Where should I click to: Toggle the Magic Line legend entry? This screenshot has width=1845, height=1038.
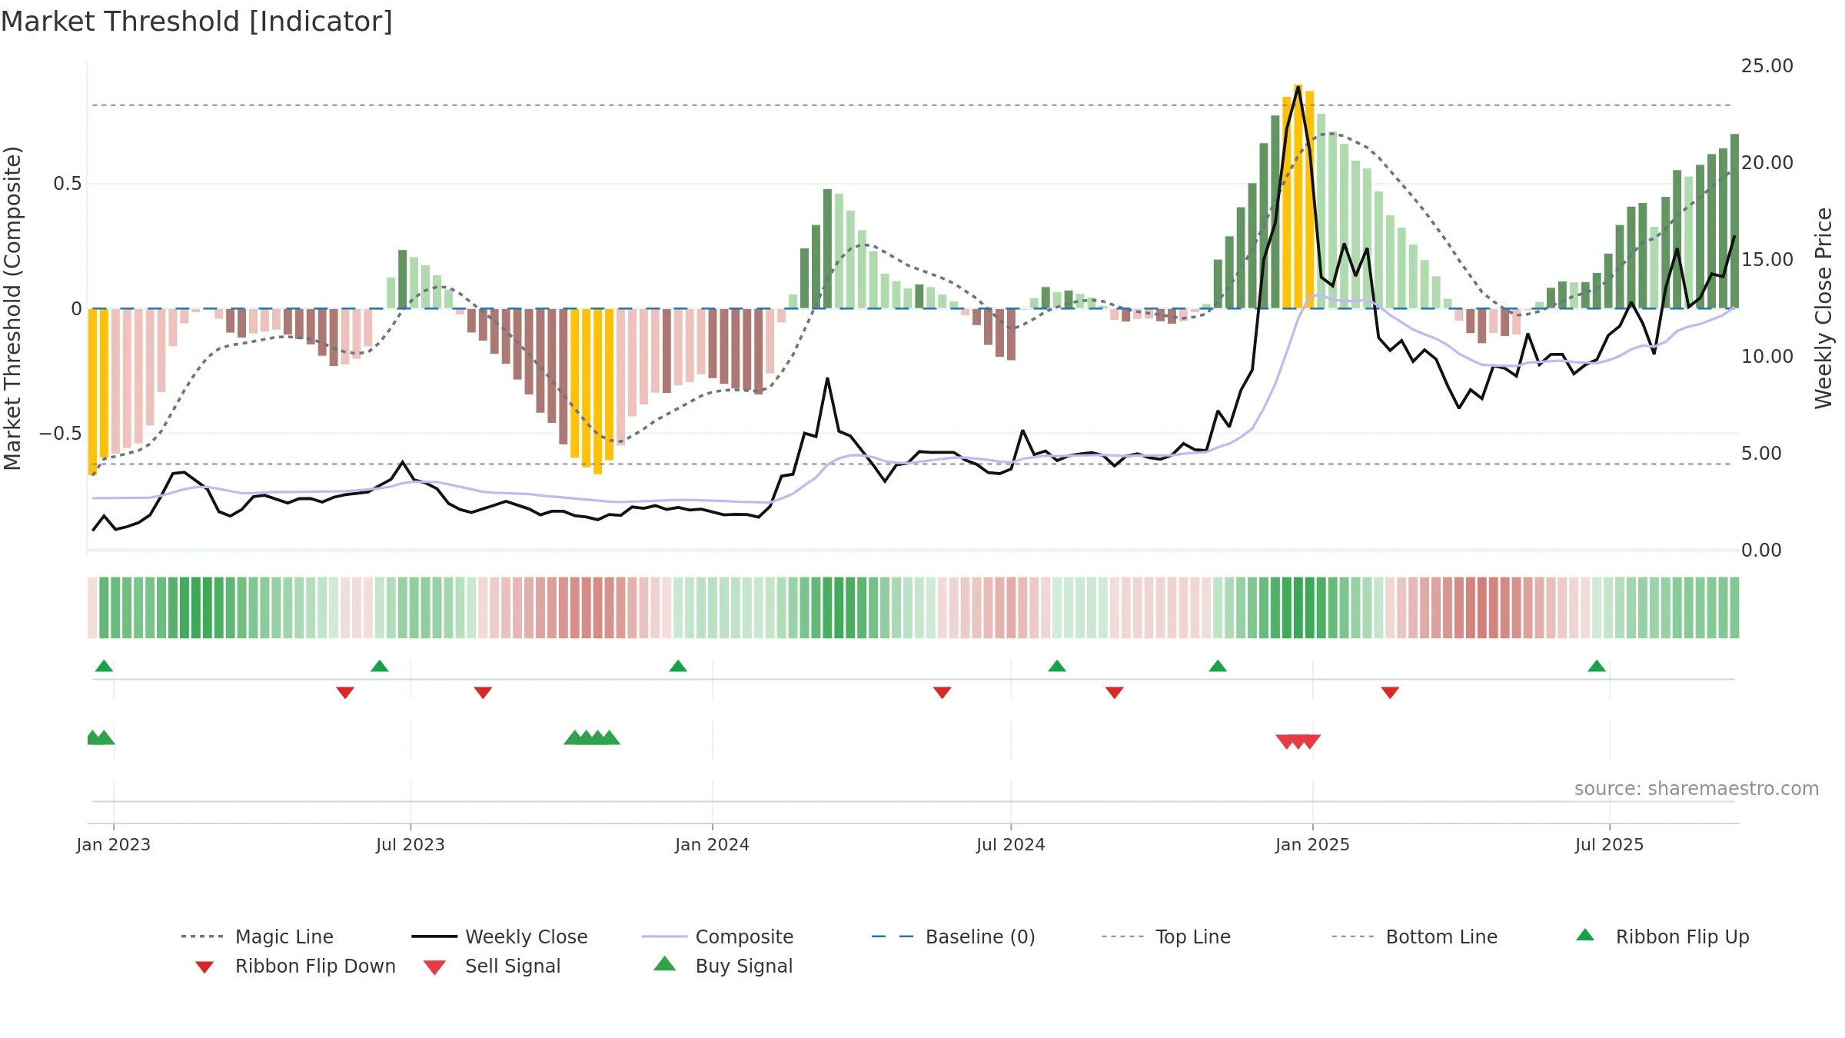tap(257, 937)
